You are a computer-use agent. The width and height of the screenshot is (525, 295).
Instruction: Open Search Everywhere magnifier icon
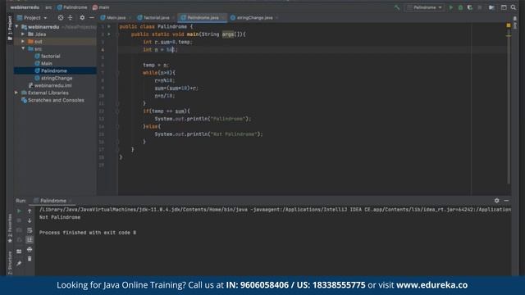point(514,7)
